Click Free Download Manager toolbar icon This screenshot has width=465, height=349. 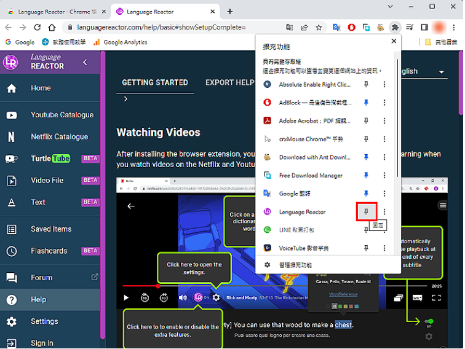coord(366,27)
